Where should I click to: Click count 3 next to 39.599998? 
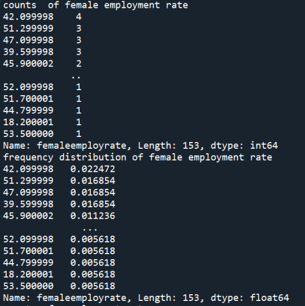coord(79,52)
